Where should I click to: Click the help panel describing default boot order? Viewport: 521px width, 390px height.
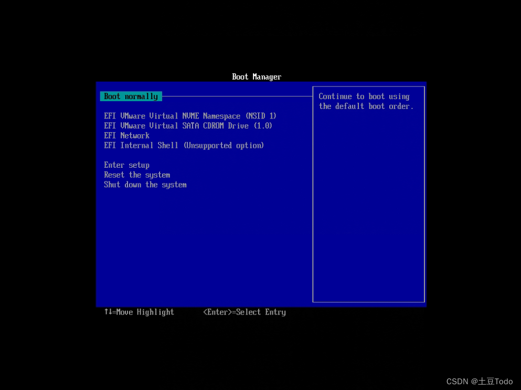tap(367, 101)
